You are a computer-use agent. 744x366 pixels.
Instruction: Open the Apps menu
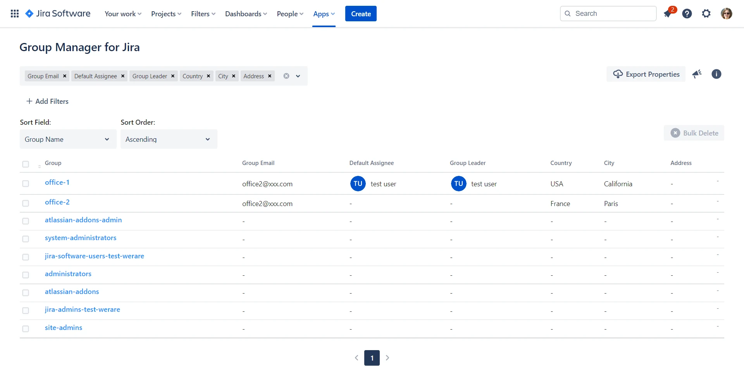[x=324, y=14]
